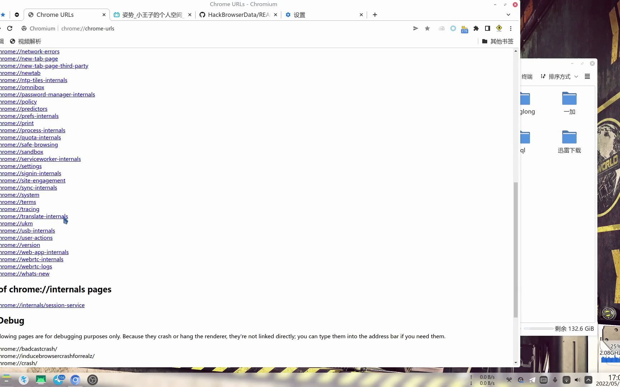Open chrome://network-errors link
The height and width of the screenshot is (387, 620).
[x=30, y=51]
